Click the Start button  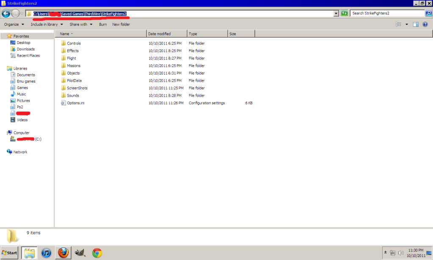(9, 253)
